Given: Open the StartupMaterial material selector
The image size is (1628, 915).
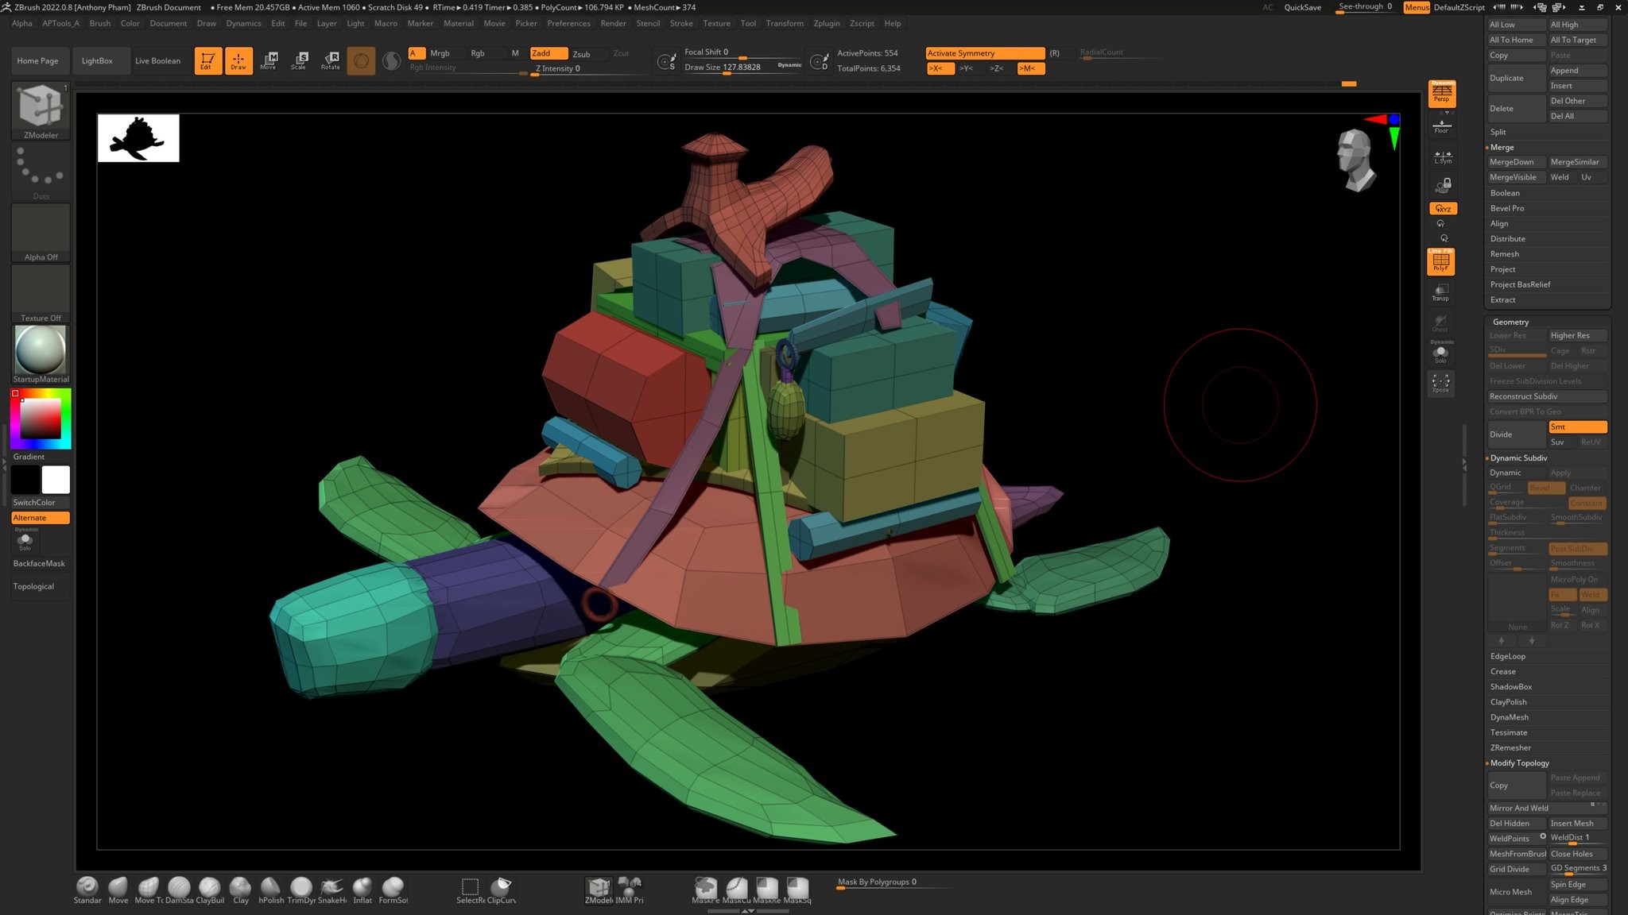Looking at the screenshot, I should tap(41, 354).
